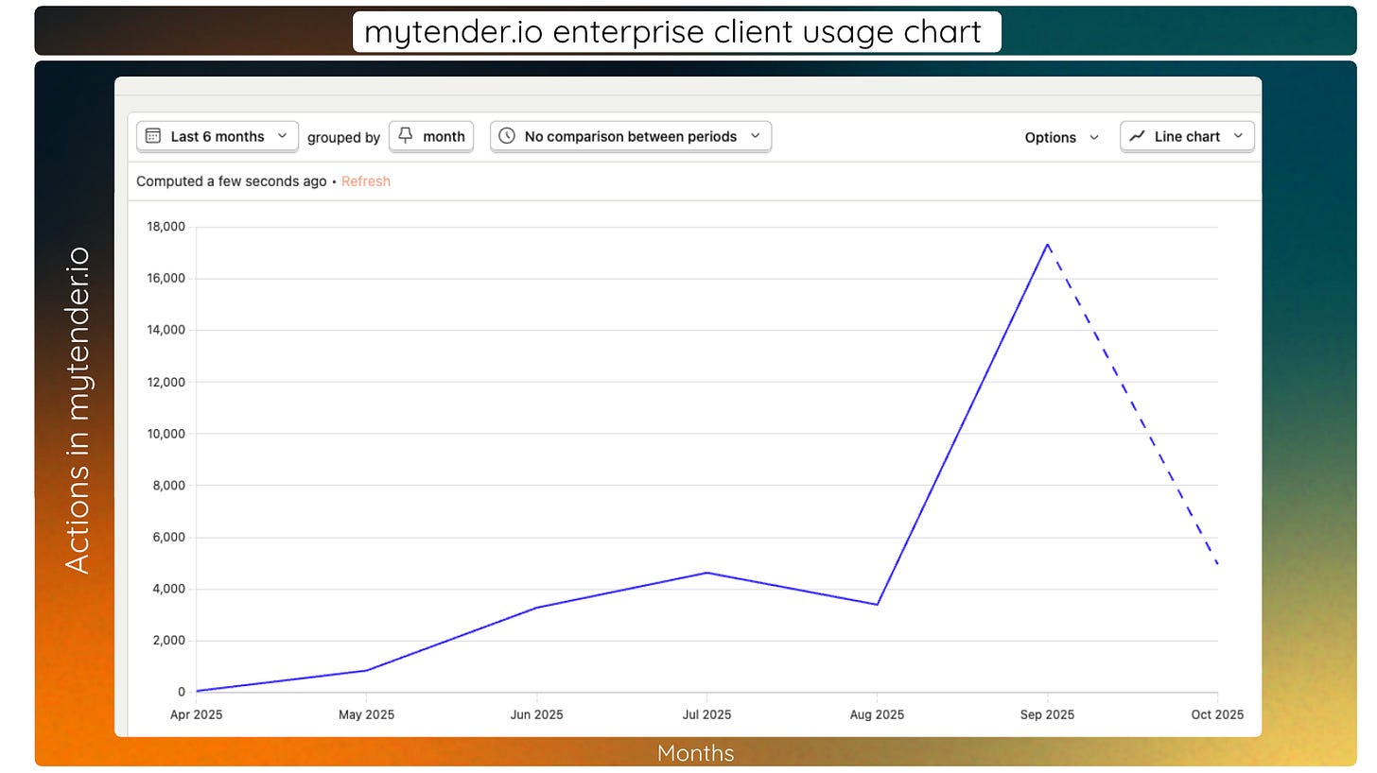Click the '16,000' y-axis value

(x=166, y=279)
